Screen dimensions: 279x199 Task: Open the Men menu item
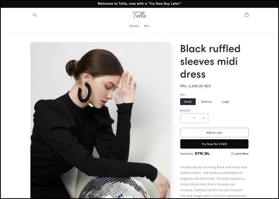point(146,26)
